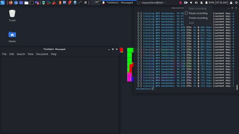Click the terminal prompt line after eucopoiesis
Screen dimensions: 239x134
click(153, 89)
